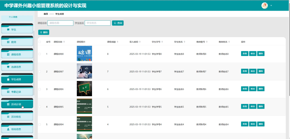Click the 教师账号5 cell
The height and width of the screenshot is (139, 290).
[x=201, y=107]
